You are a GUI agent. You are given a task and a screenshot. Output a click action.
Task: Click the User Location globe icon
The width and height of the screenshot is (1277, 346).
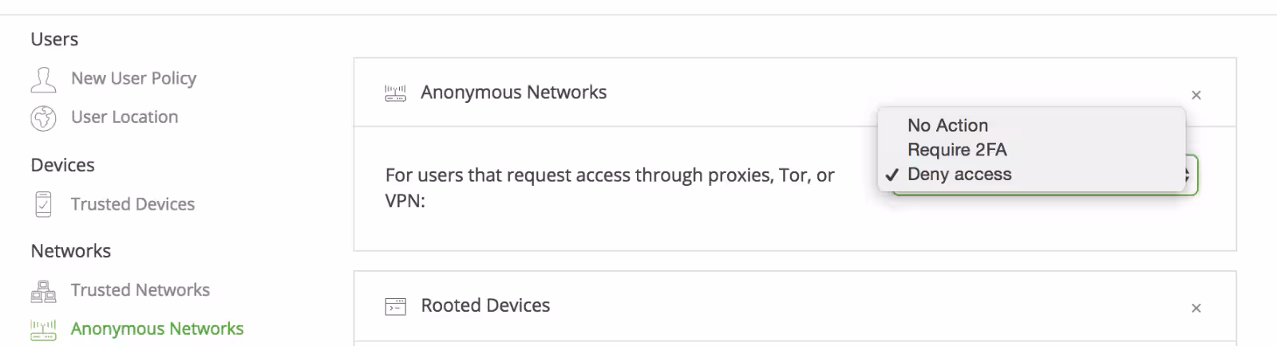coord(43,118)
